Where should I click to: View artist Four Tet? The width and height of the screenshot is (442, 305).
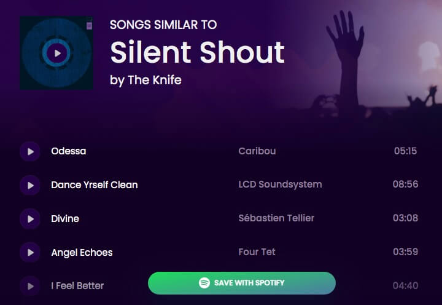[x=257, y=252]
